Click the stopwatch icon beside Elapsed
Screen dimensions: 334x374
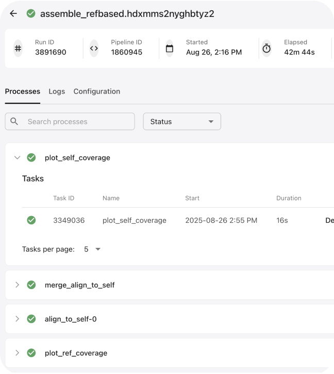click(266, 48)
